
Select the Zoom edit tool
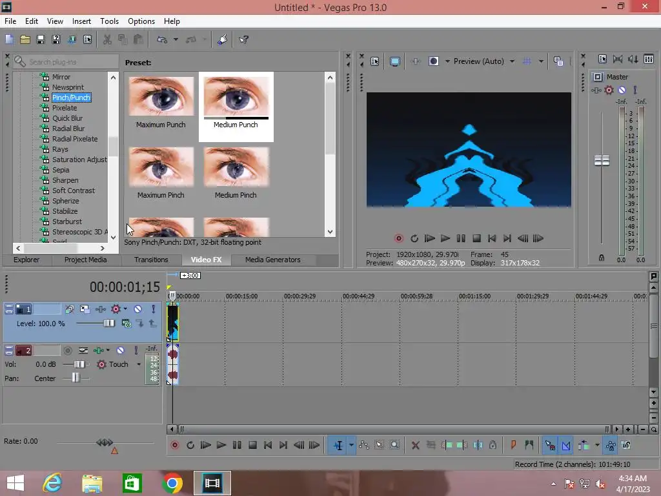click(x=394, y=446)
